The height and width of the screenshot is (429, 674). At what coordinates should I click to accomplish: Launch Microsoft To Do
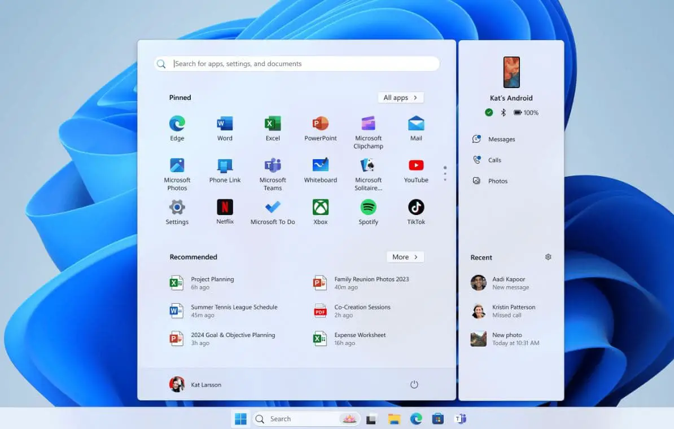(x=273, y=207)
